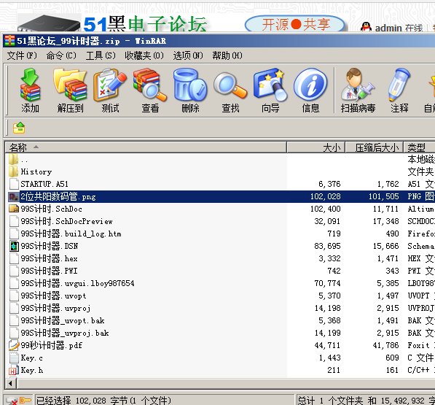Sort by the 大小 column header

click(x=316, y=147)
